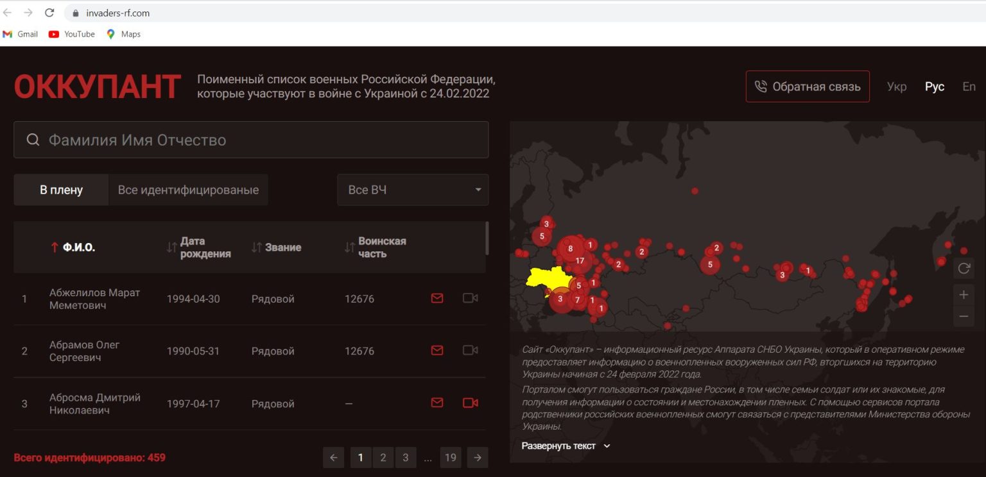Sort table by Звание column

click(282, 247)
